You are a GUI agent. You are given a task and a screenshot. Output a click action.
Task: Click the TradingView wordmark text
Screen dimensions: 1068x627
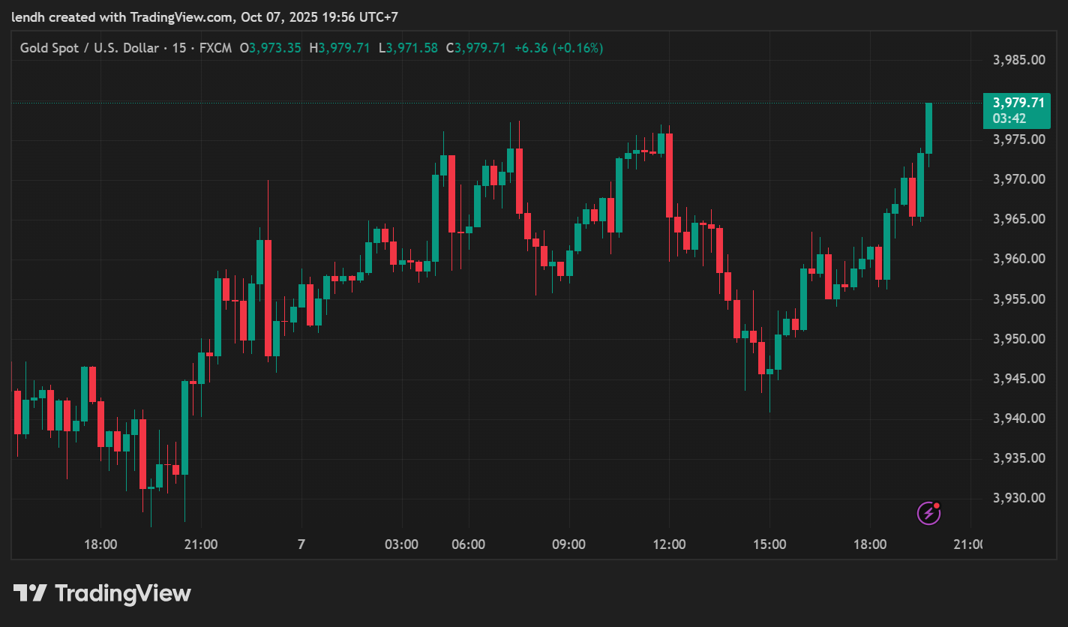pos(123,594)
